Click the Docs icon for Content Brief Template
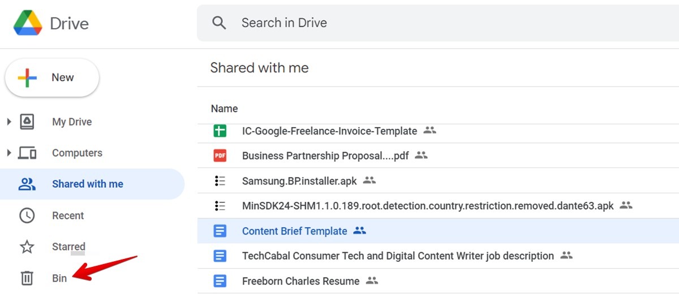 [220, 231]
